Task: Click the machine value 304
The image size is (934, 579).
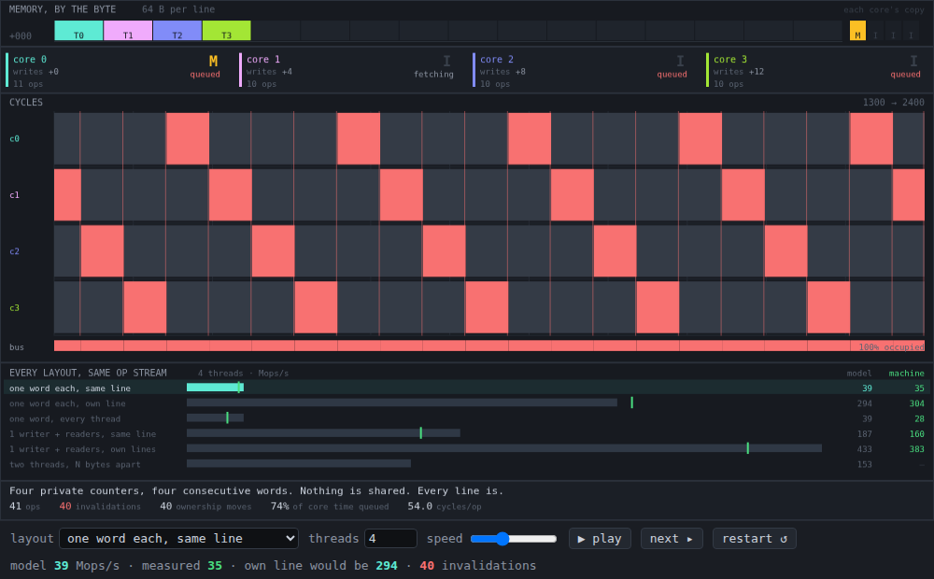Action: pos(917,403)
